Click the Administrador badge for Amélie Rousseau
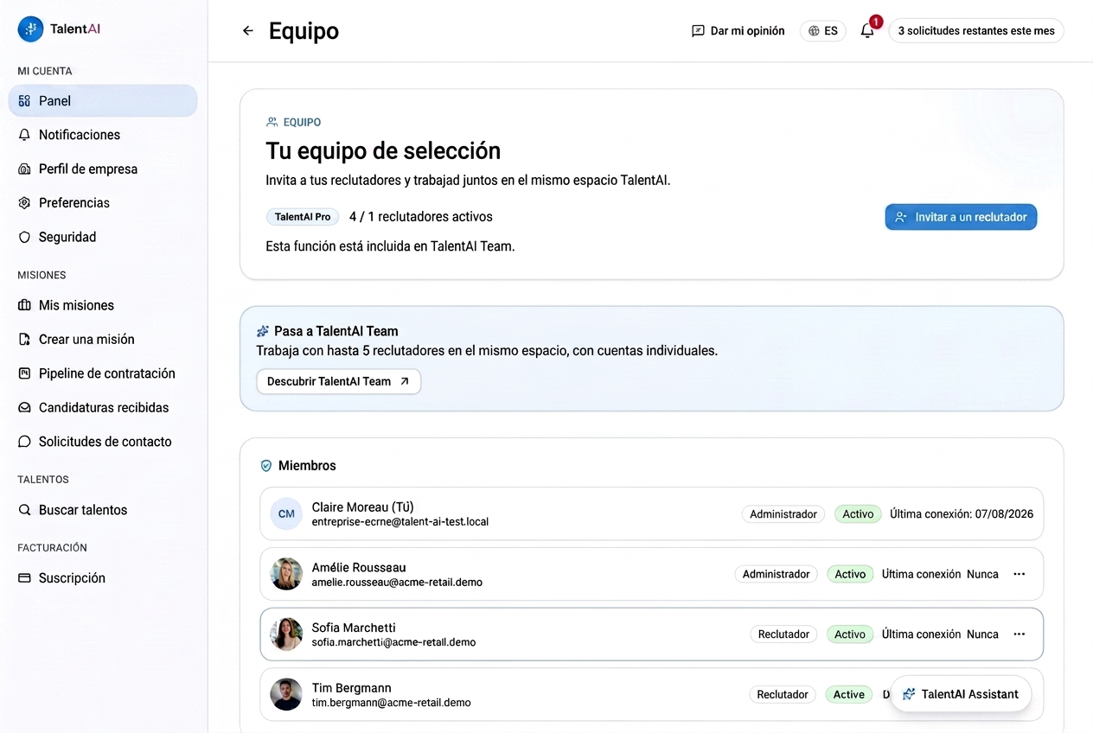 click(776, 574)
